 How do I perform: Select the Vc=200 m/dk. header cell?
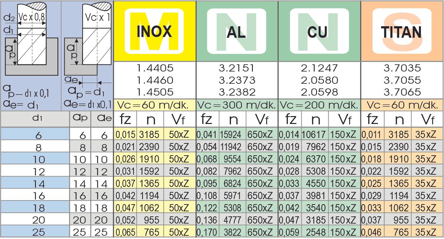click(319, 105)
